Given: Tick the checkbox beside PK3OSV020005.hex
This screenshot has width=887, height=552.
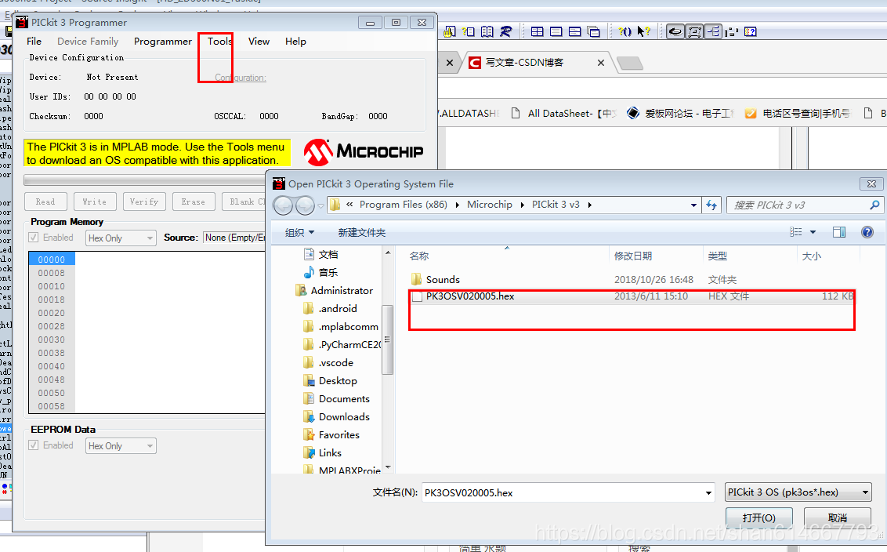Looking at the screenshot, I should [418, 296].
